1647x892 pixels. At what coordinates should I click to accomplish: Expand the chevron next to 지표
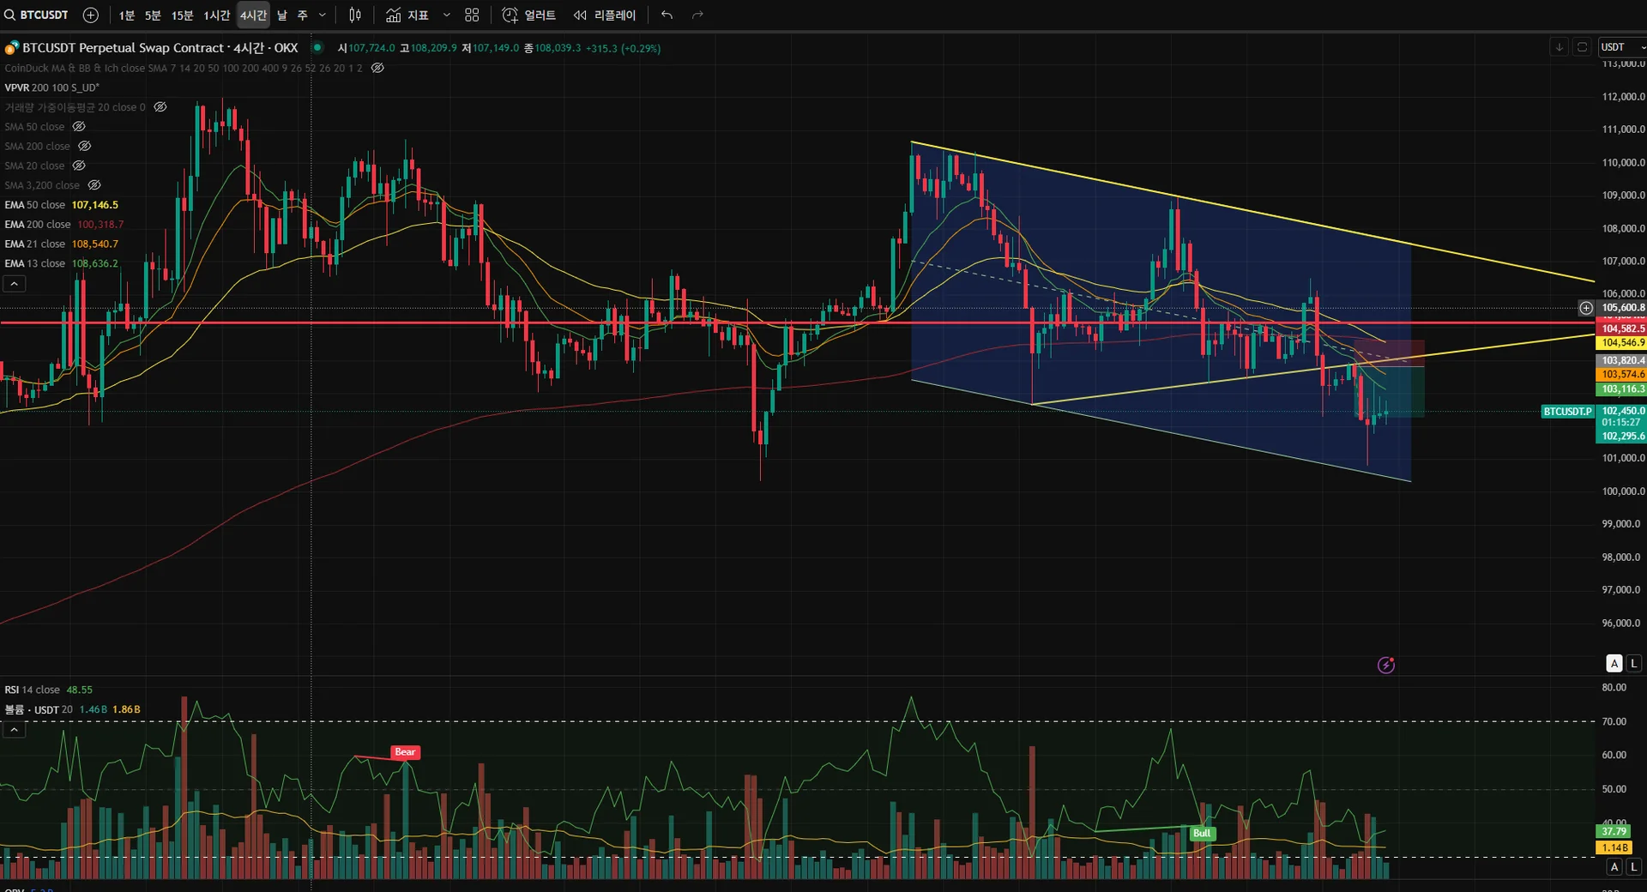446,15
